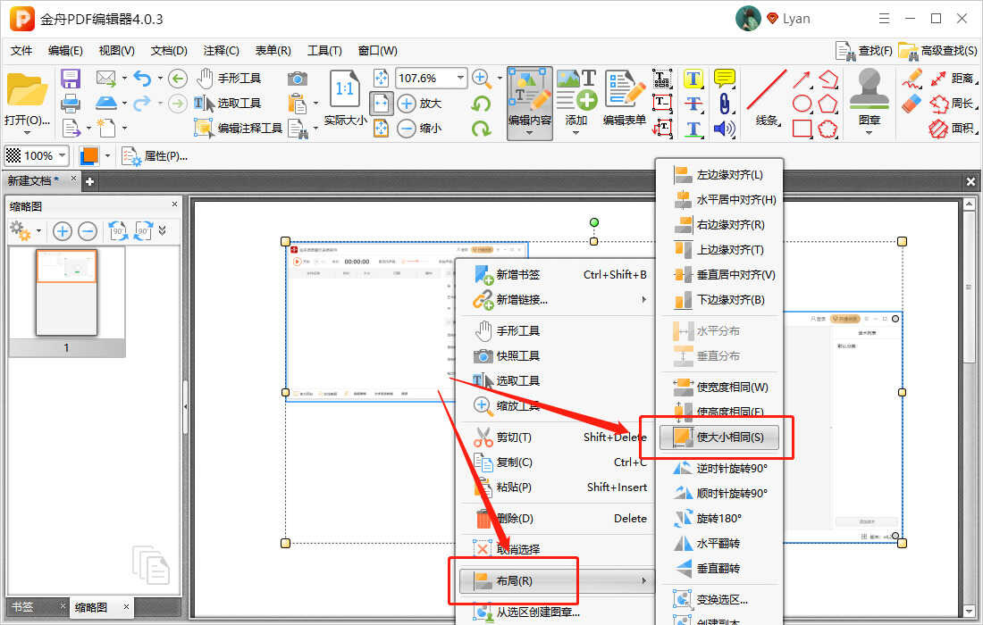Select the red oval shape tool
The height and width of the screenshot is (625, 983).
[802, 104]
